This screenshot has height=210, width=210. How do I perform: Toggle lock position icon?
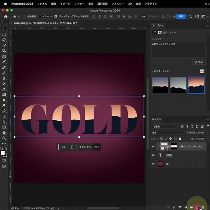(x=170, y=139)
